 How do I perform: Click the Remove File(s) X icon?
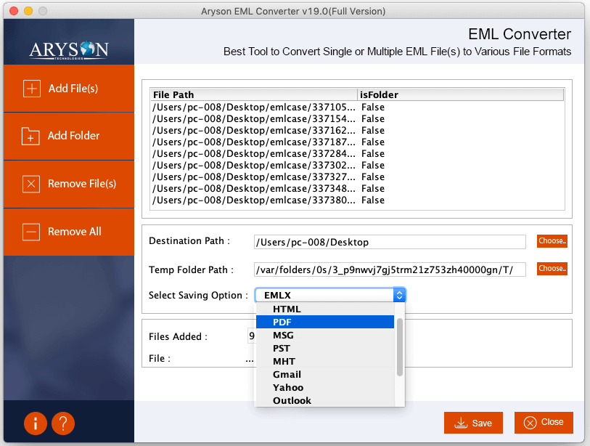tap(31, 184)
